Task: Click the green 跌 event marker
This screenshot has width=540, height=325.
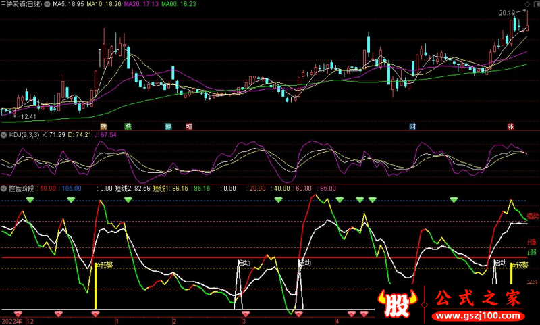Action: [128, 126]
